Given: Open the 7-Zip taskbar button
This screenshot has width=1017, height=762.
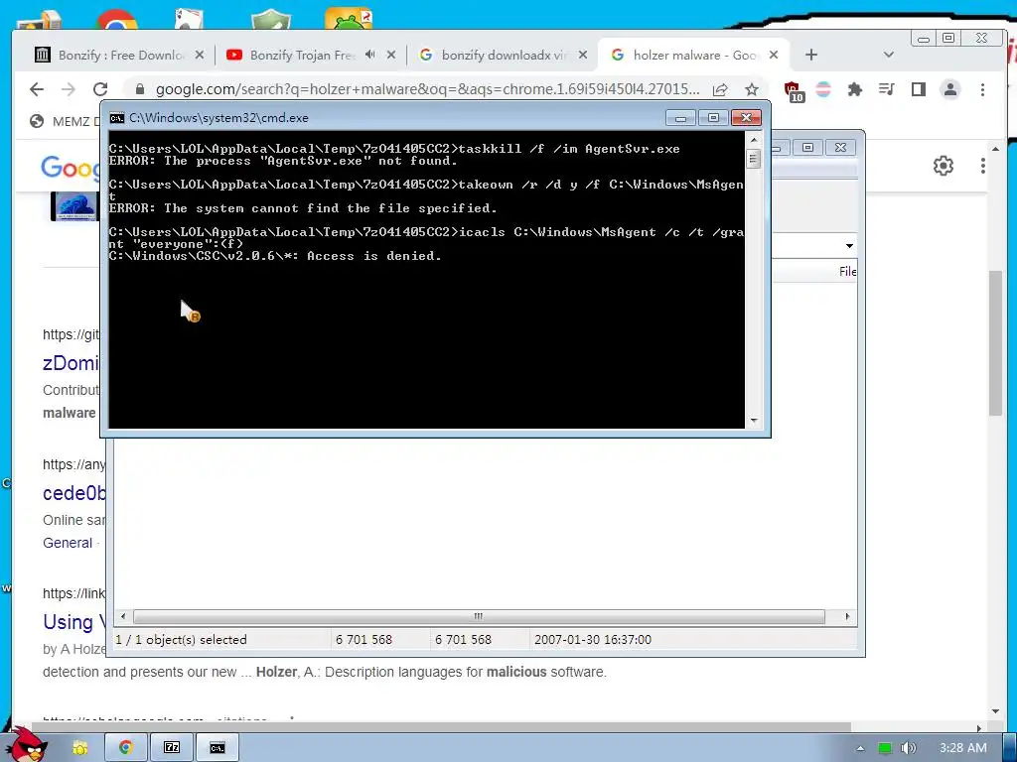Looking at the screenshot, I should [x=172, y=748].
